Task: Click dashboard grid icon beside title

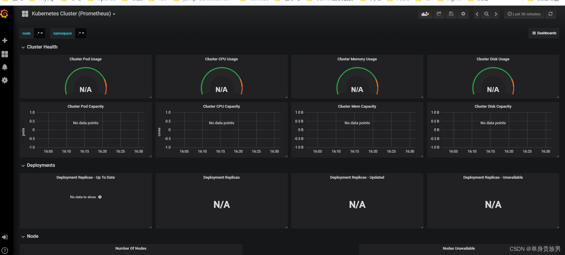Action: coord(25,14)
